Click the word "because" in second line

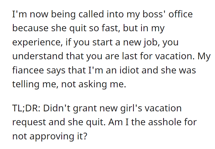[30, 28]
